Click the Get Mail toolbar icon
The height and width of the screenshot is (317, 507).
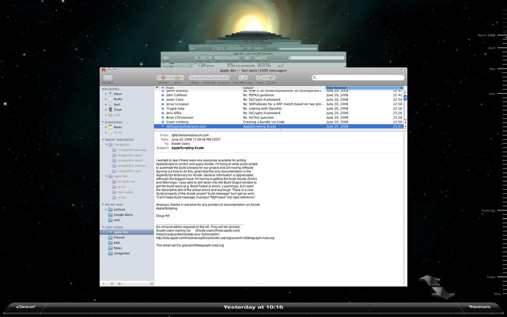pos(108,77)
